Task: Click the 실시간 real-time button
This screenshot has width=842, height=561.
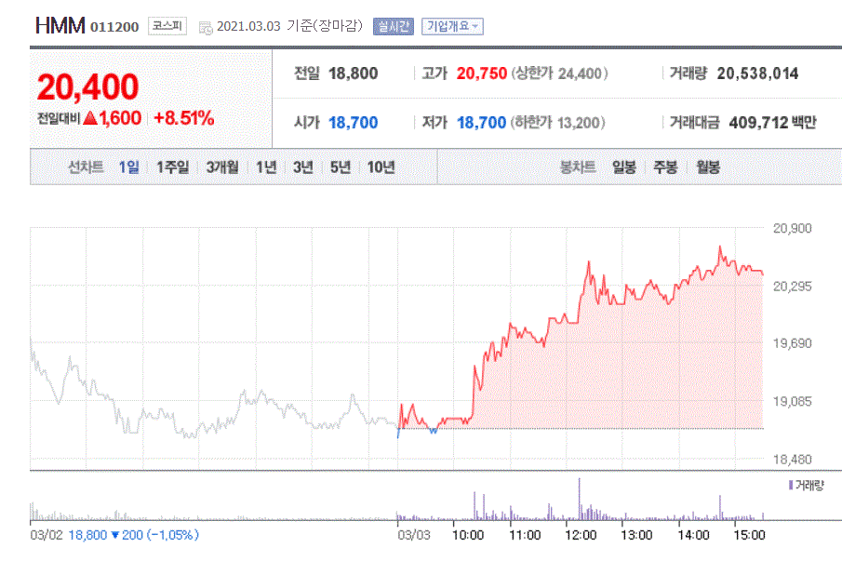Action: (393, 26)
